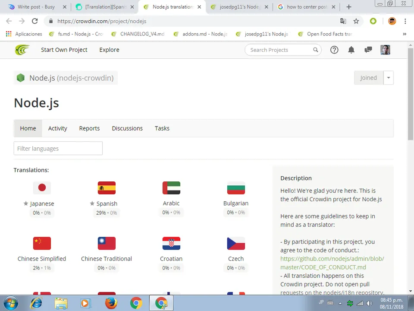Screen dimensions: 414x311
Task: Open the Explore link
Action: coord(109,50)
